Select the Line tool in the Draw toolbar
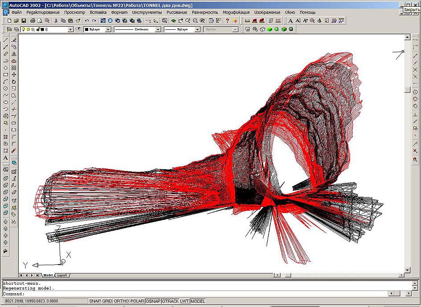The width and height of the screenshot is (421, 307). pyautogui.click(x=6, y=40)
